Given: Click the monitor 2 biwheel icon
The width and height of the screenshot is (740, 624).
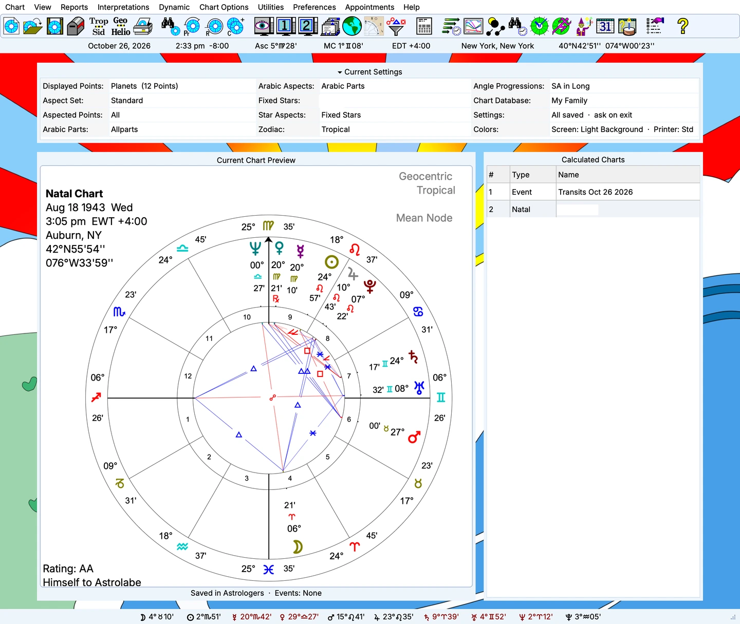Looking at the screenshot, I should click(308, 26).
